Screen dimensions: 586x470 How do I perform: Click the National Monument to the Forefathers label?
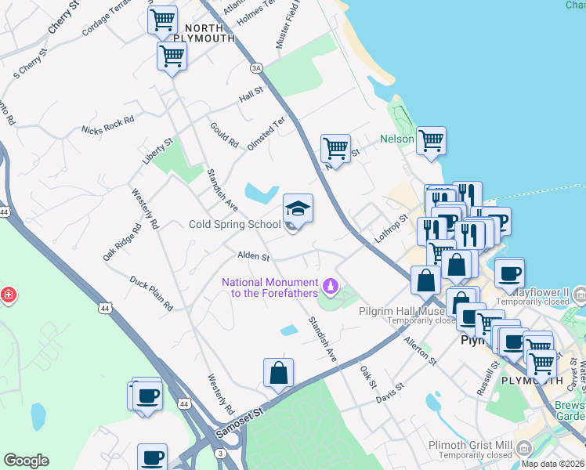269,287
